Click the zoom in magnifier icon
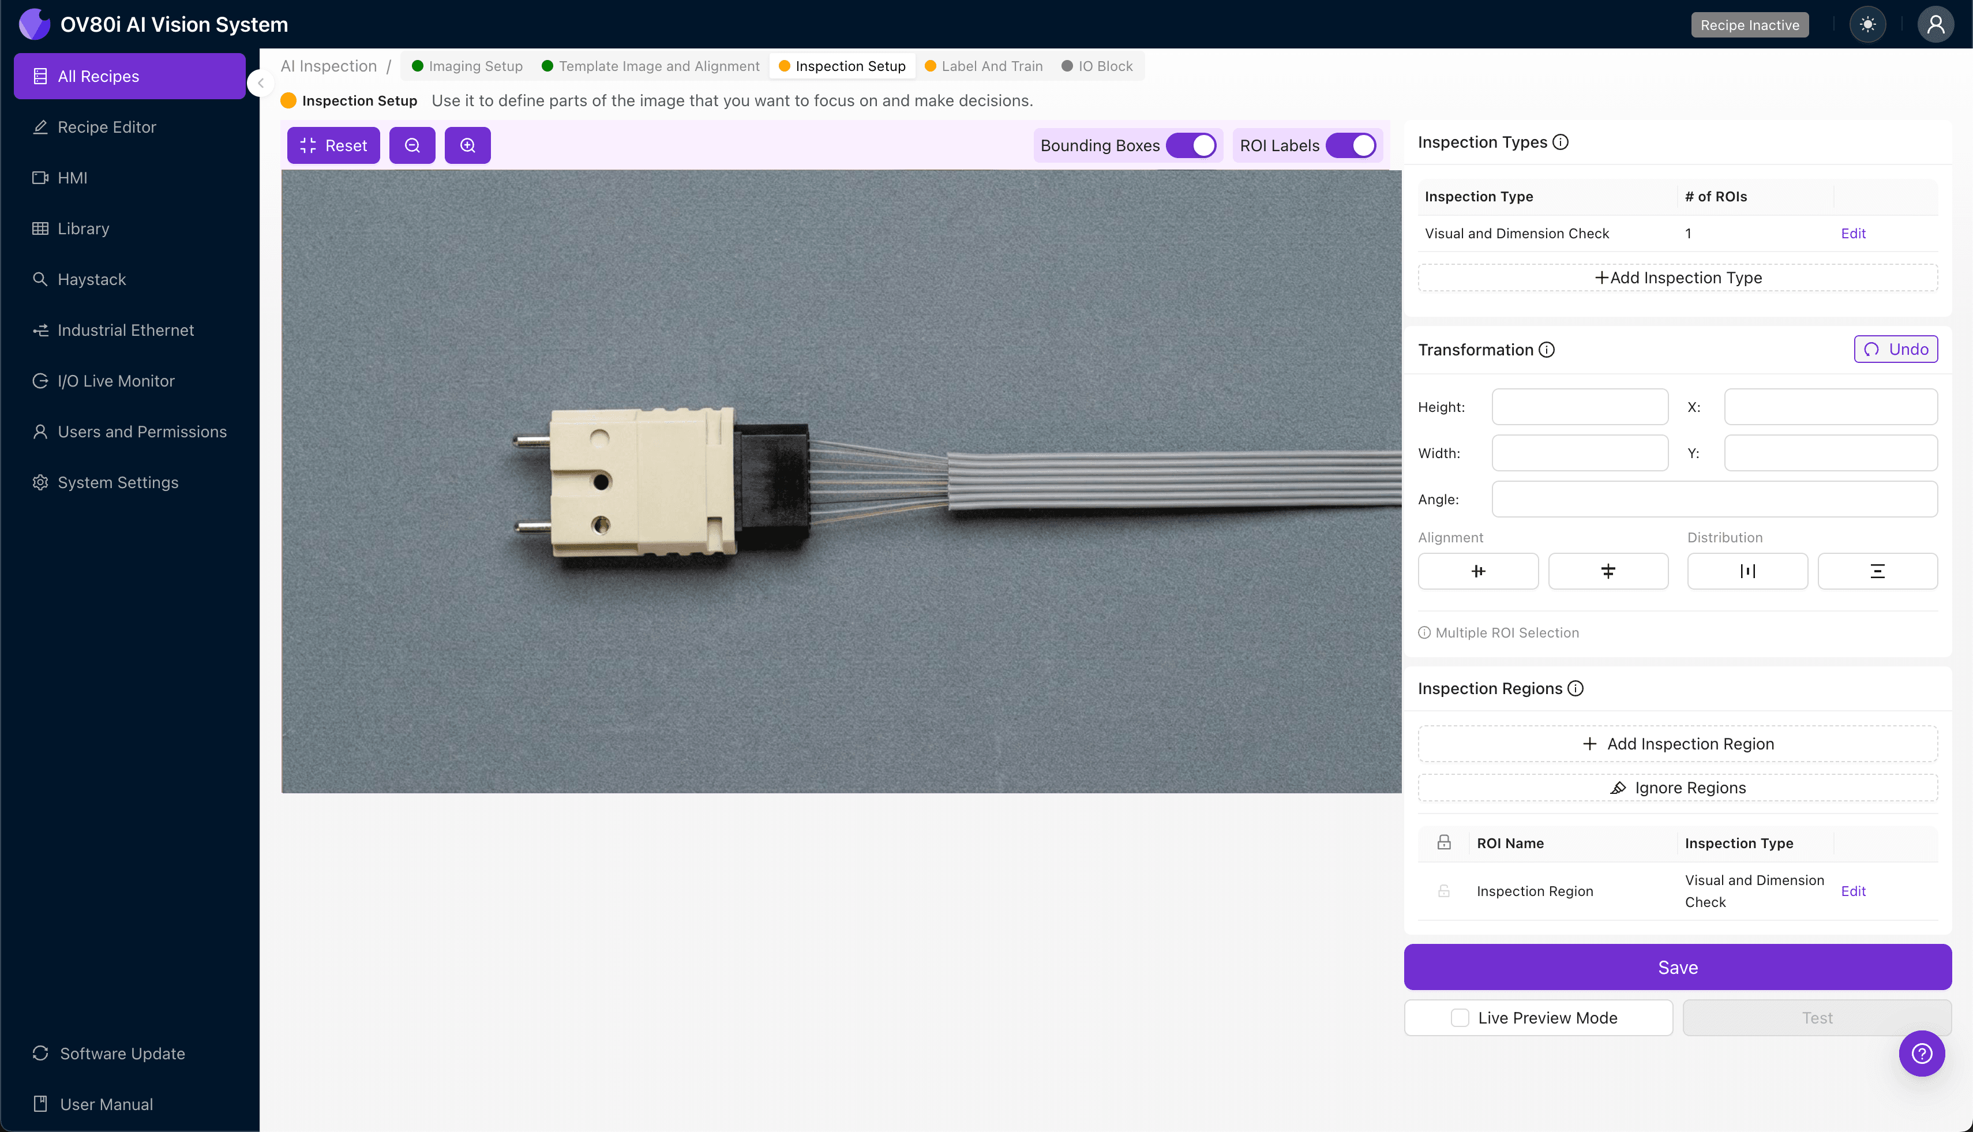Screen dimensions: 1973x1132 click(467, 145)
